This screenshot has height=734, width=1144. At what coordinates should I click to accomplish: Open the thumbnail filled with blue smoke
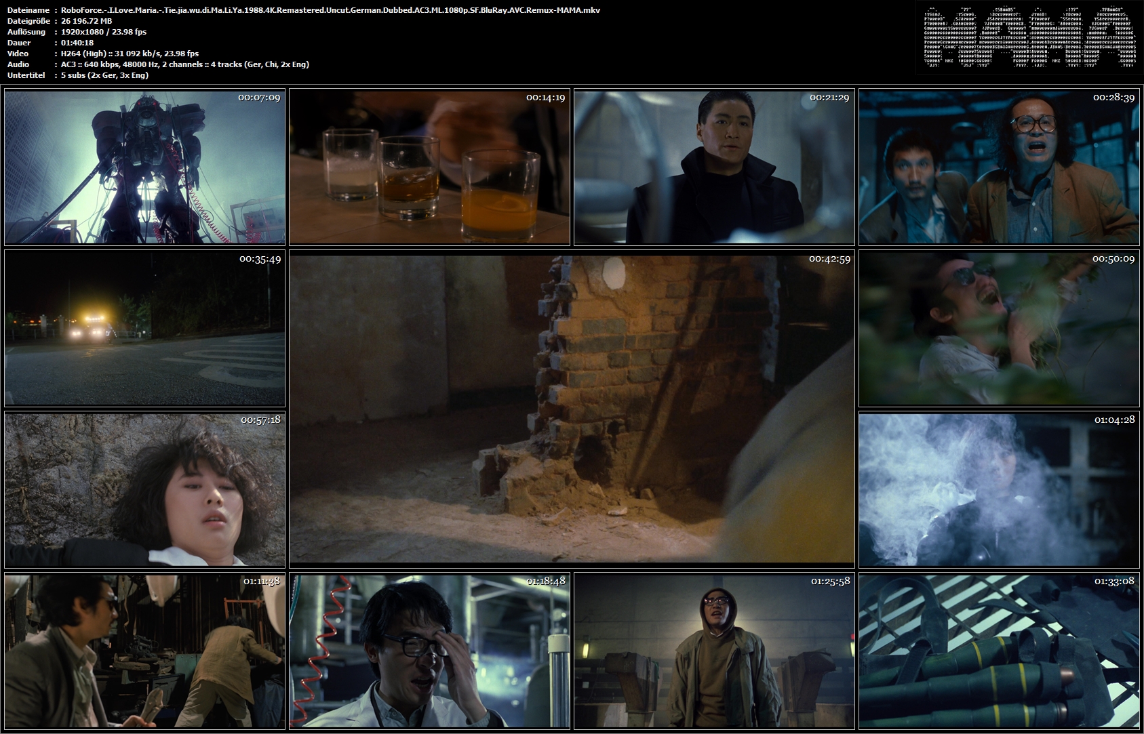999,490
